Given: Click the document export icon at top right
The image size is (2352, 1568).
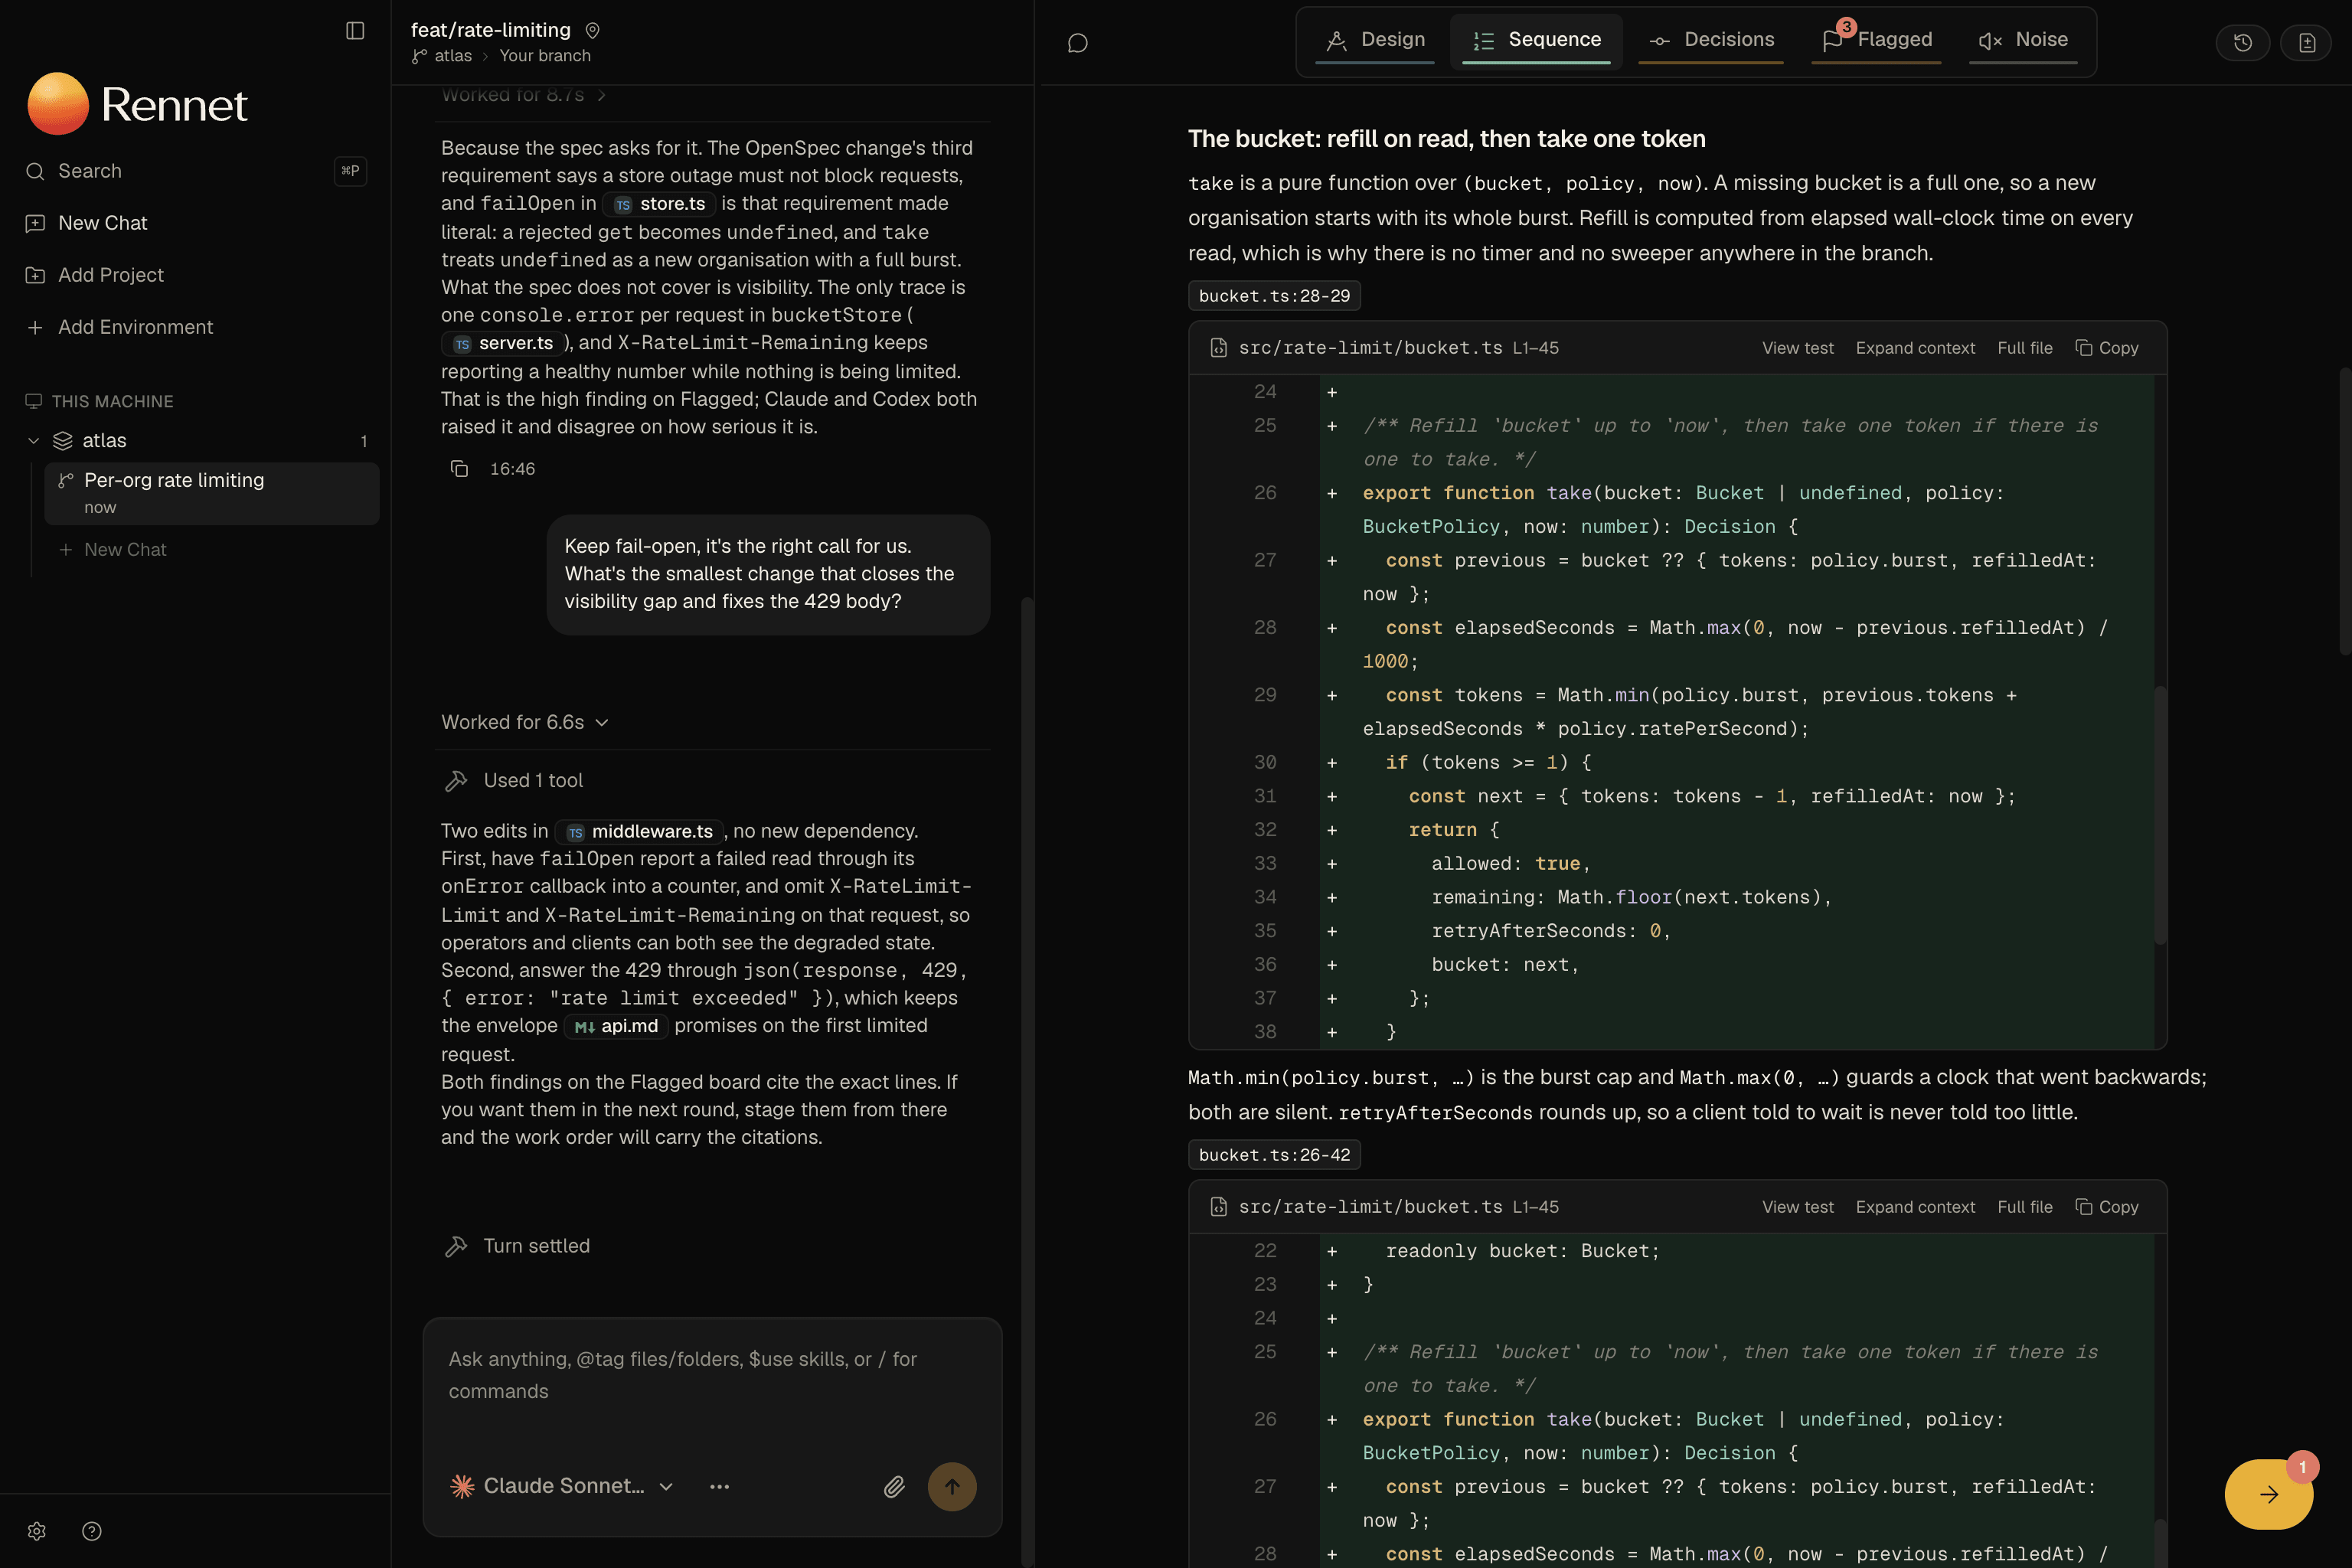Looking at the screenshot, I should coord(2306,43).
